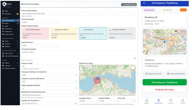Tap the Προφίλ person tab in mobile app
Viewport: 192px width, 110px height.
pos(183,101)
